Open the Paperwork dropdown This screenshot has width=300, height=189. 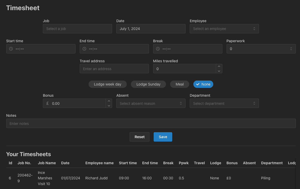261,48
